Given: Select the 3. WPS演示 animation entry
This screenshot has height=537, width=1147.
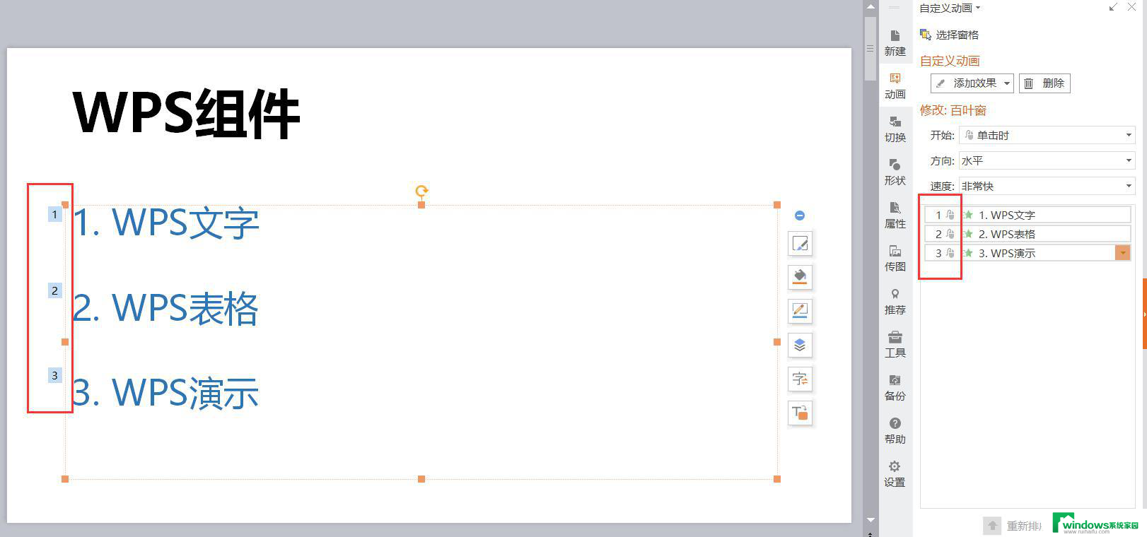Looking at the screenshot, I should pyautogui.click(x=1027, y=253).
